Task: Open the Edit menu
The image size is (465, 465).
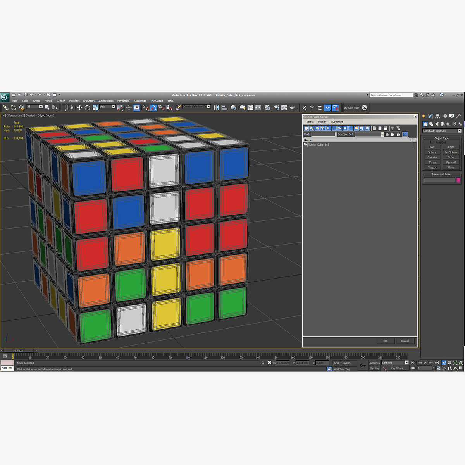Action: tap(15, 101)
